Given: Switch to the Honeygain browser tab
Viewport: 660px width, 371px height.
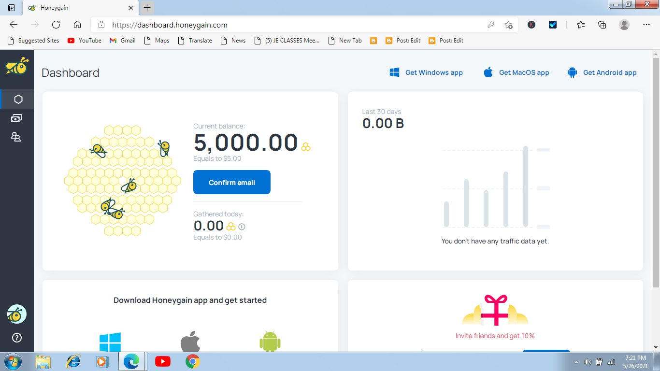Looking at the screenshot, I should (x=72, y=8).
